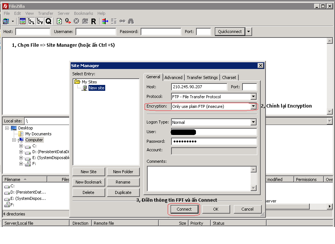Toggle the transfer queue Q icon
Viewport: 335px width, 244px height.
(x=48, y=21)
